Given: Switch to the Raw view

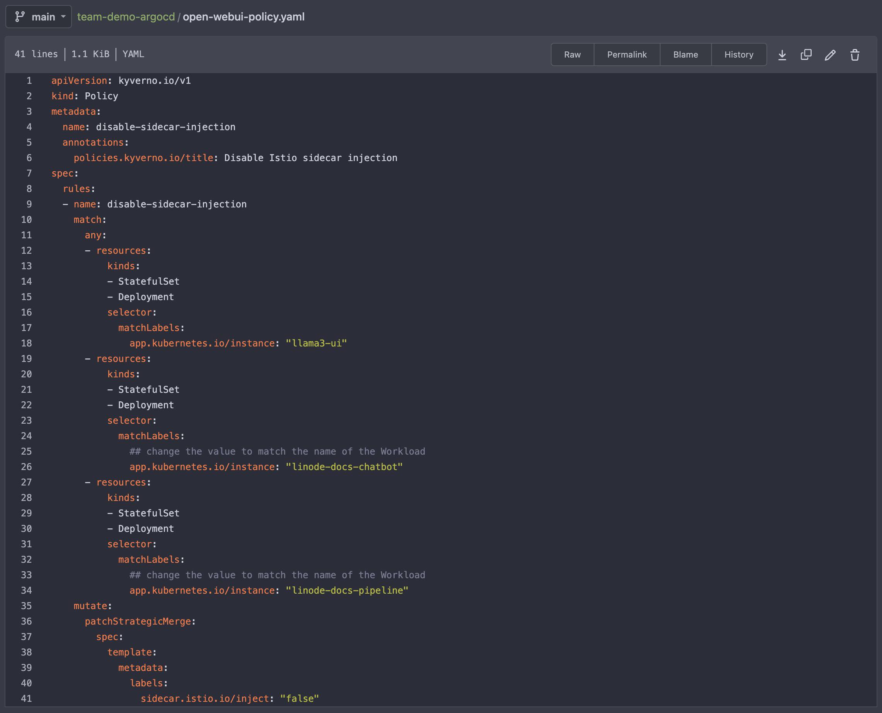Looking at the screenshot, I should [572, 54].
